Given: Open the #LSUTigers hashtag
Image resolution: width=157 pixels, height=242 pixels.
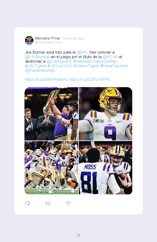Looking at the screenshot, I should 35,66.
